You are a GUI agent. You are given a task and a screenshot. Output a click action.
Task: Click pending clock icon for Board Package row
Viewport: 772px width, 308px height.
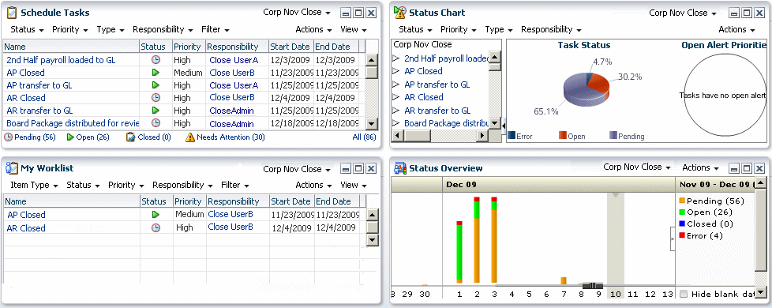point(156,122)
